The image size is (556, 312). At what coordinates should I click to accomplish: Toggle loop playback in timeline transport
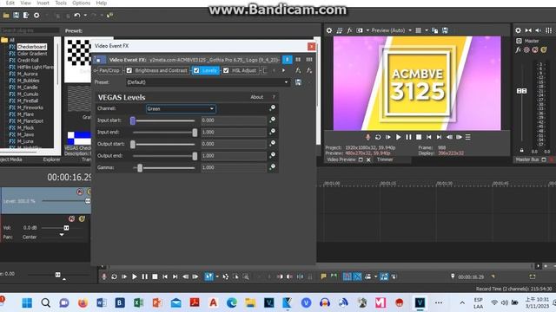114,276
